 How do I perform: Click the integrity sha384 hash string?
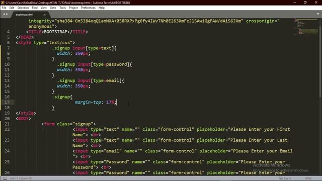[x=149, y=21]
